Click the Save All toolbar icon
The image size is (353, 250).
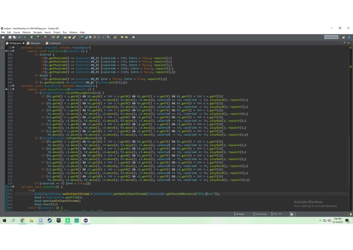click(14, 37)
